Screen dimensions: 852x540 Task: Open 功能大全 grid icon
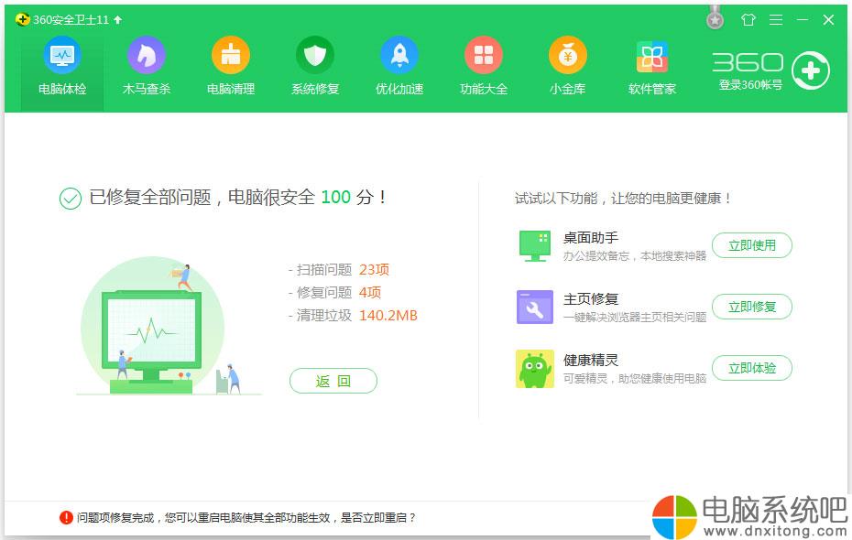484,55
